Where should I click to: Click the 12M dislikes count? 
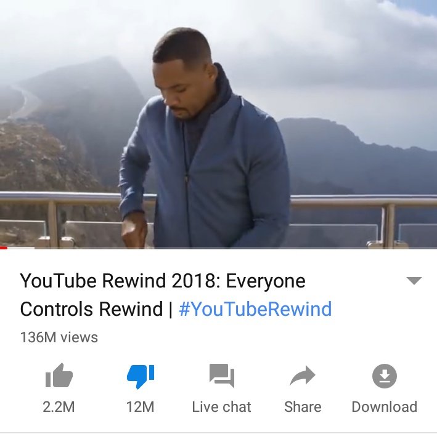tap(140, 407)
